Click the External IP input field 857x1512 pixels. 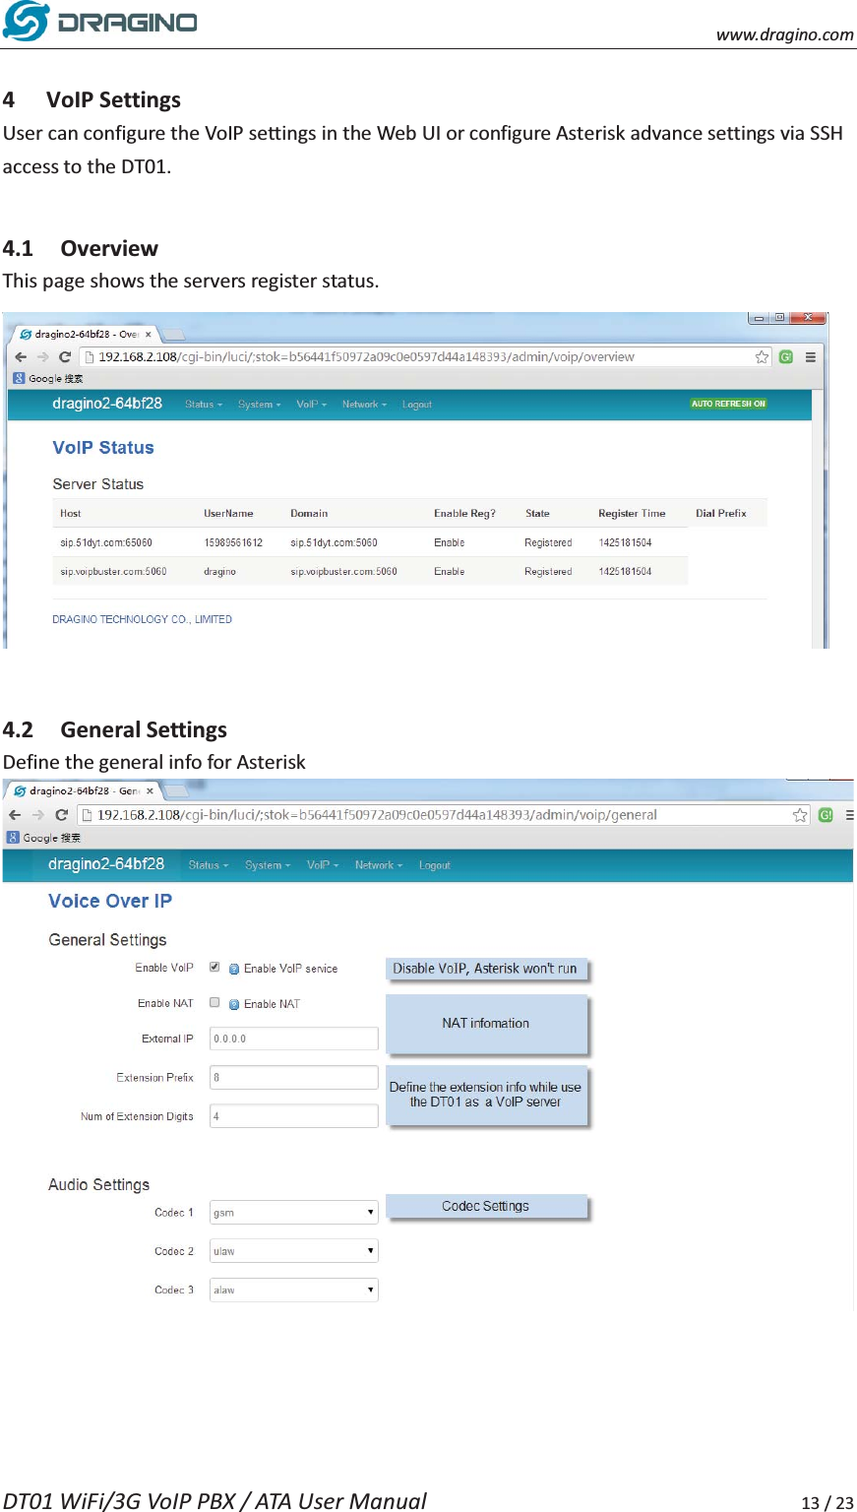pos(293,1038)
